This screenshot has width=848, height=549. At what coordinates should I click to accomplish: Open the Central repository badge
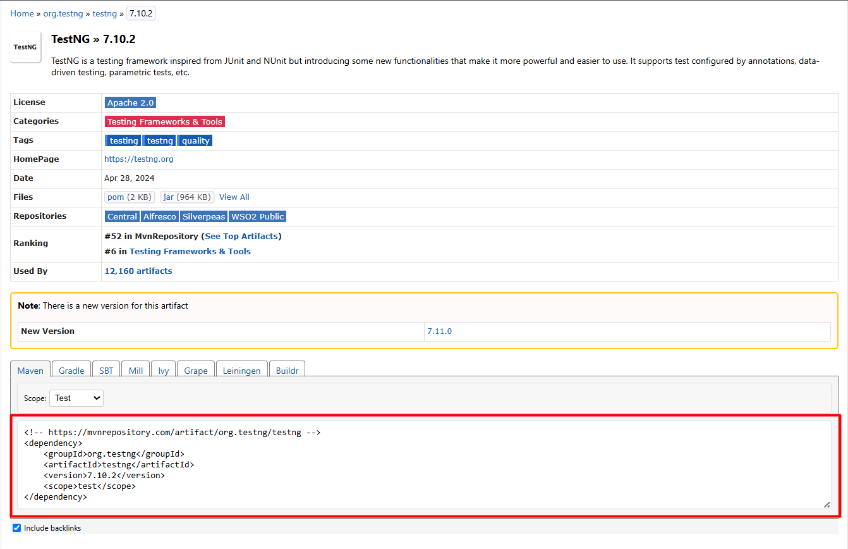[122, 216]
